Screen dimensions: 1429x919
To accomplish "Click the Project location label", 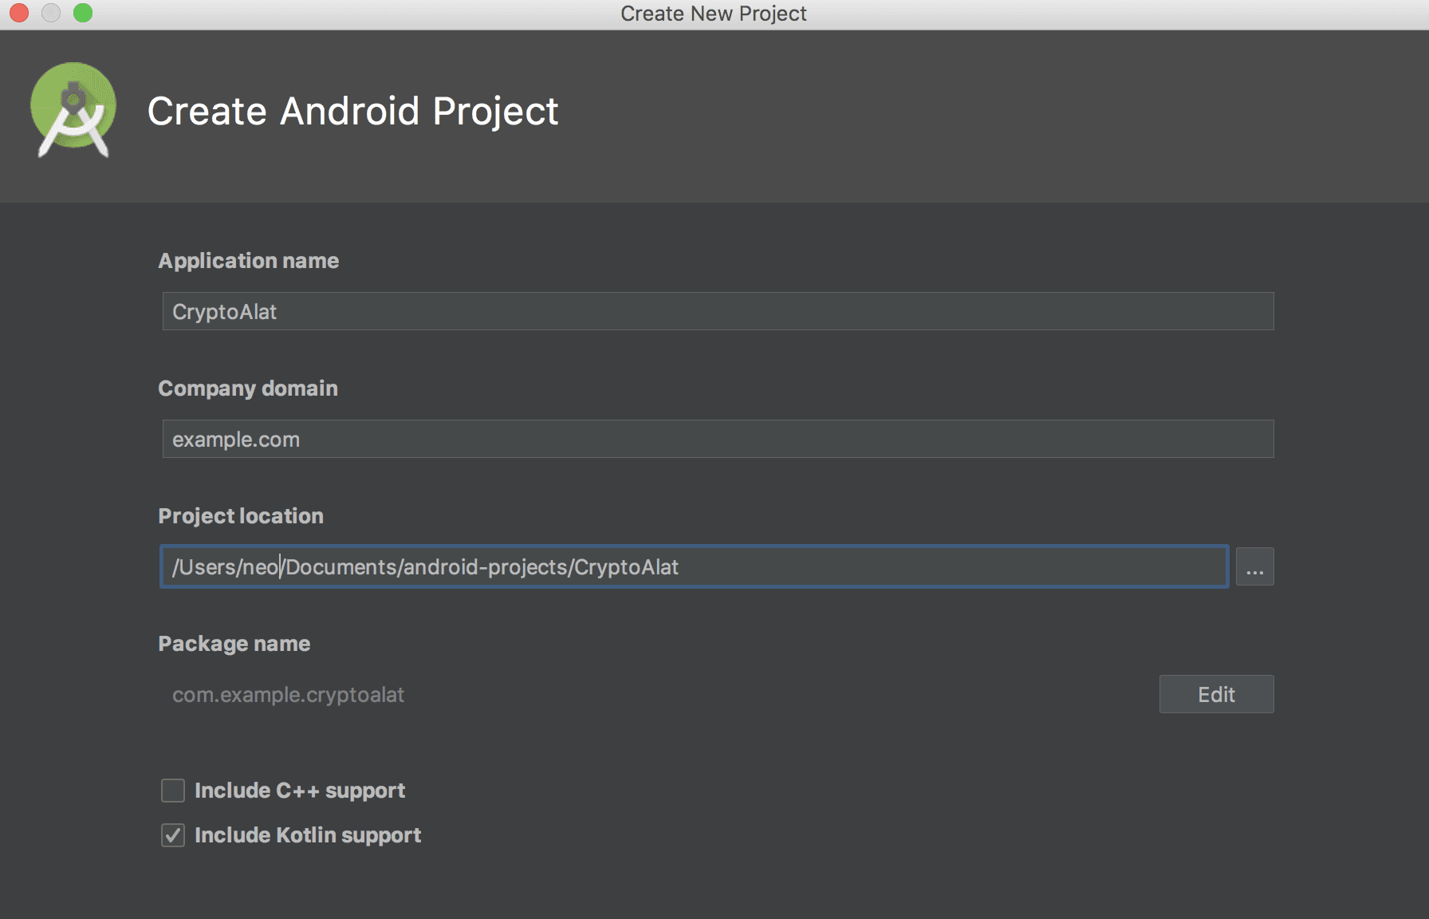I will coord(241,515).
